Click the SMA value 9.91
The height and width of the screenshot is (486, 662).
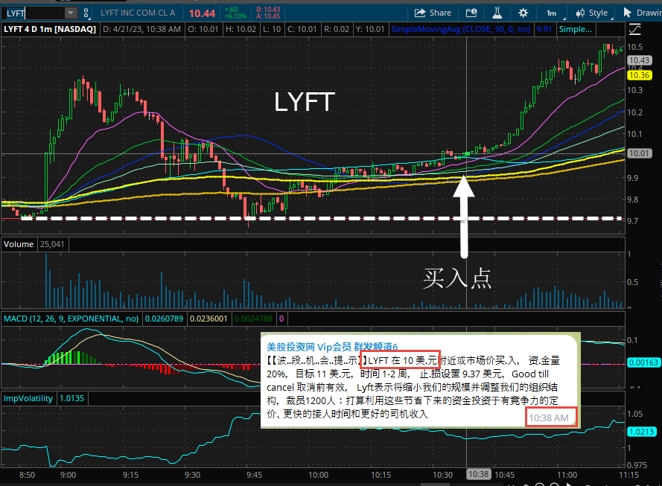point(544,29)
